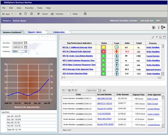Open account IBM-SMR-057995 link
This screenshot has height=135, width=168.
[x=104, y=99]
